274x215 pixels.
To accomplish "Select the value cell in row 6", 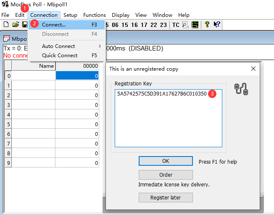I will [77, 134].
